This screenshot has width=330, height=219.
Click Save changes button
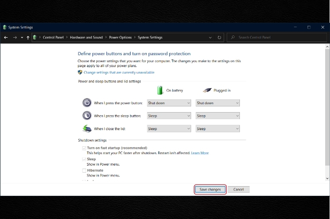(x=210, y=189)
